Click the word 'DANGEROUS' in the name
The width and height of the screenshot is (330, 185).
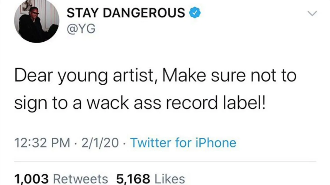144,13
